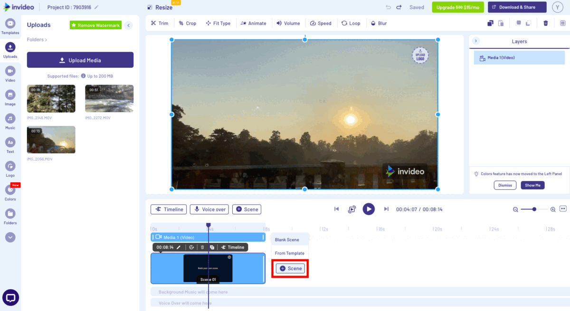
Task: Apply Blur from the toolbar
Action: pyautogui.click(x=379, y=23)
